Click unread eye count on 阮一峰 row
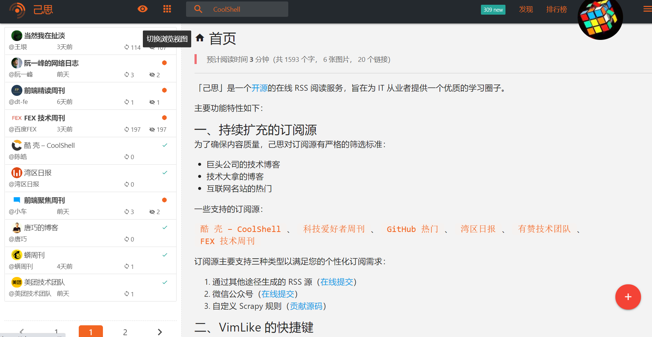Screen dimensions: 652x337 (155, 75)
